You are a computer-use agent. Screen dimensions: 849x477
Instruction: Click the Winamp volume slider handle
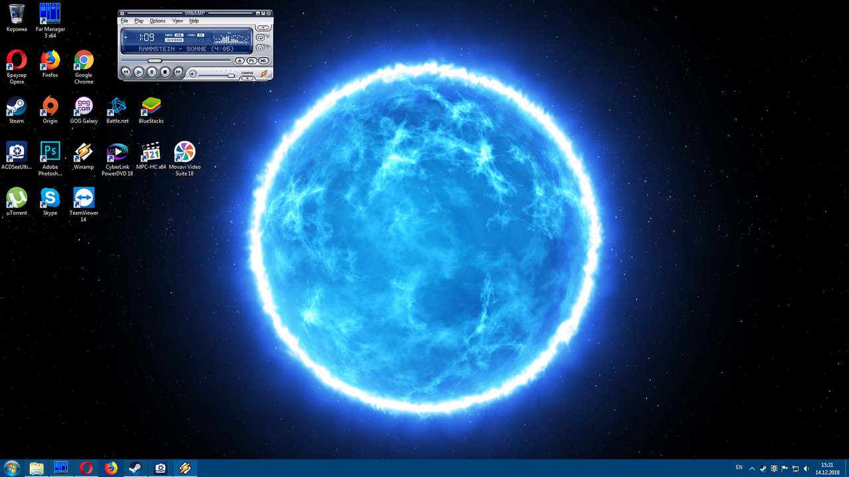pos(231,76)
